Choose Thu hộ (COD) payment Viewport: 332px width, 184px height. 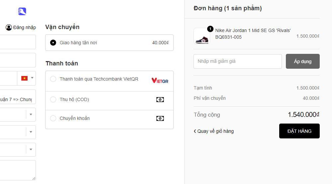point(53,99)
